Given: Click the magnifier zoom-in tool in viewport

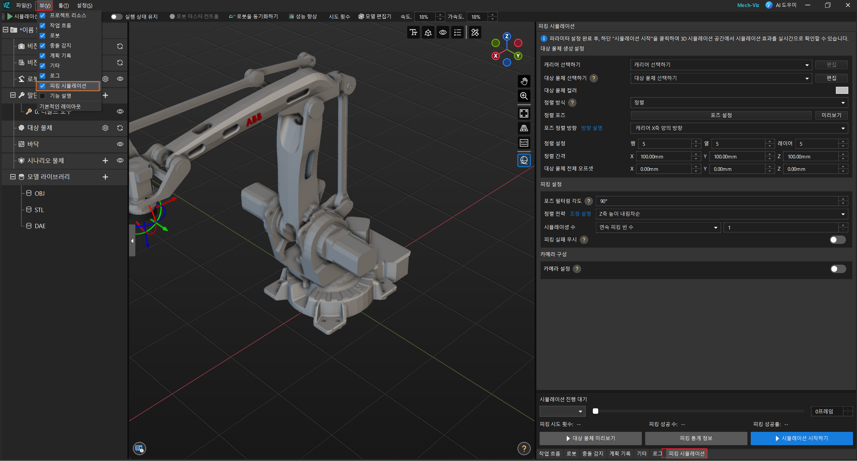Looking at the screenshot, I should tap(524, 96).
